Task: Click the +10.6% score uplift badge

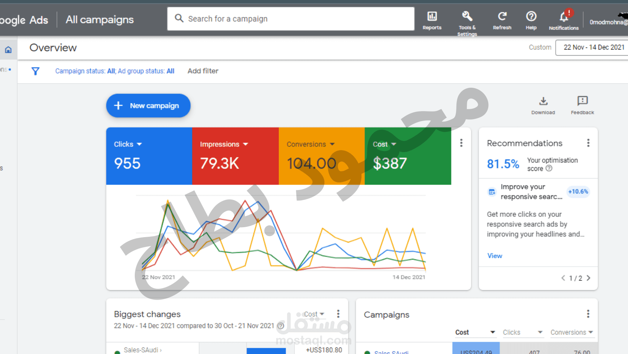Action: click(578, 192)
